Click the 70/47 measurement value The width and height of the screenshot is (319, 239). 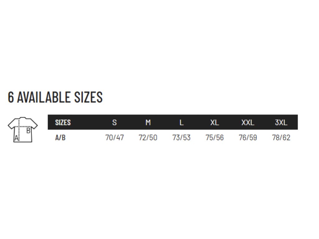pos(114,138)
